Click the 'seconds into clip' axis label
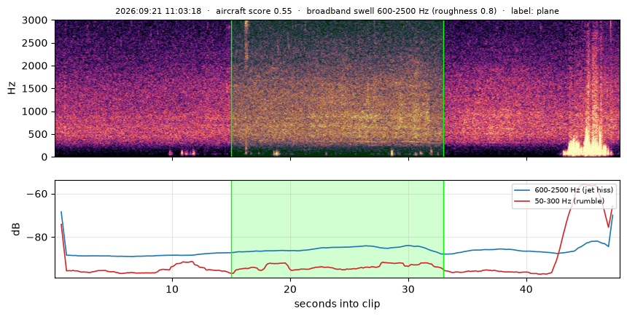Screen dimensions: 627x317 (x=337, y=304)
